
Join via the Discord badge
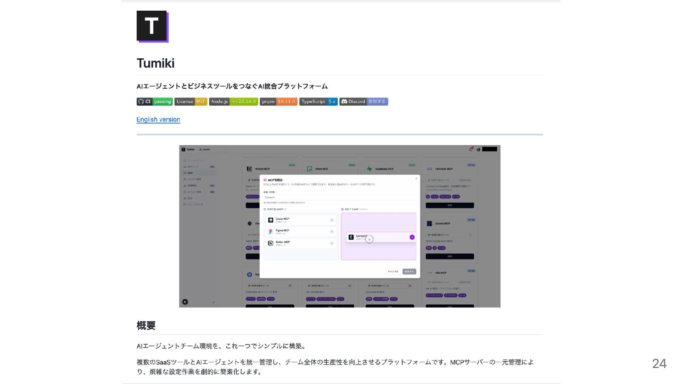coord(364,102)
